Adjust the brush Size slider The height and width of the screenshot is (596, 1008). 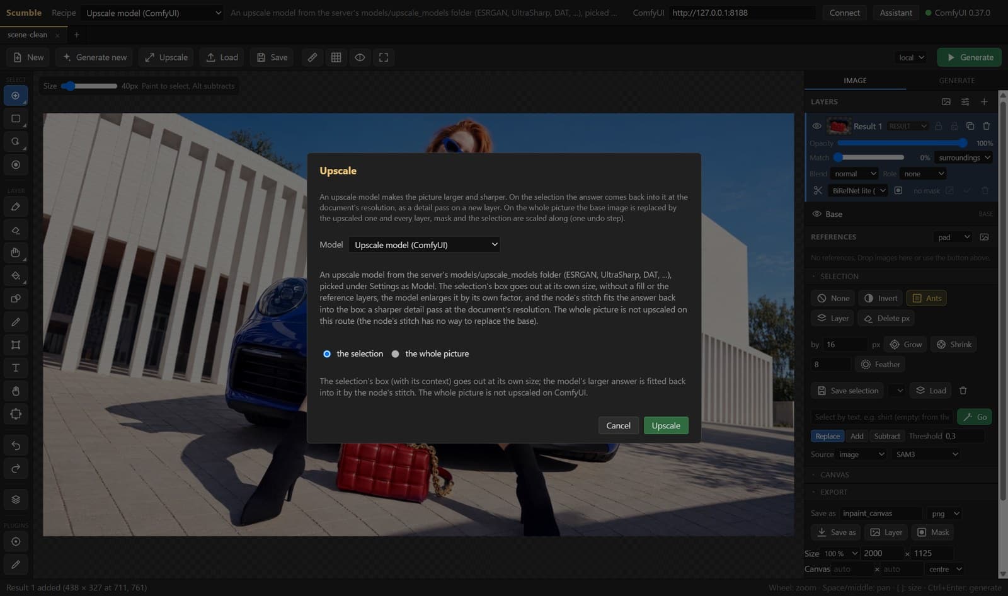[x=89, y=86]
